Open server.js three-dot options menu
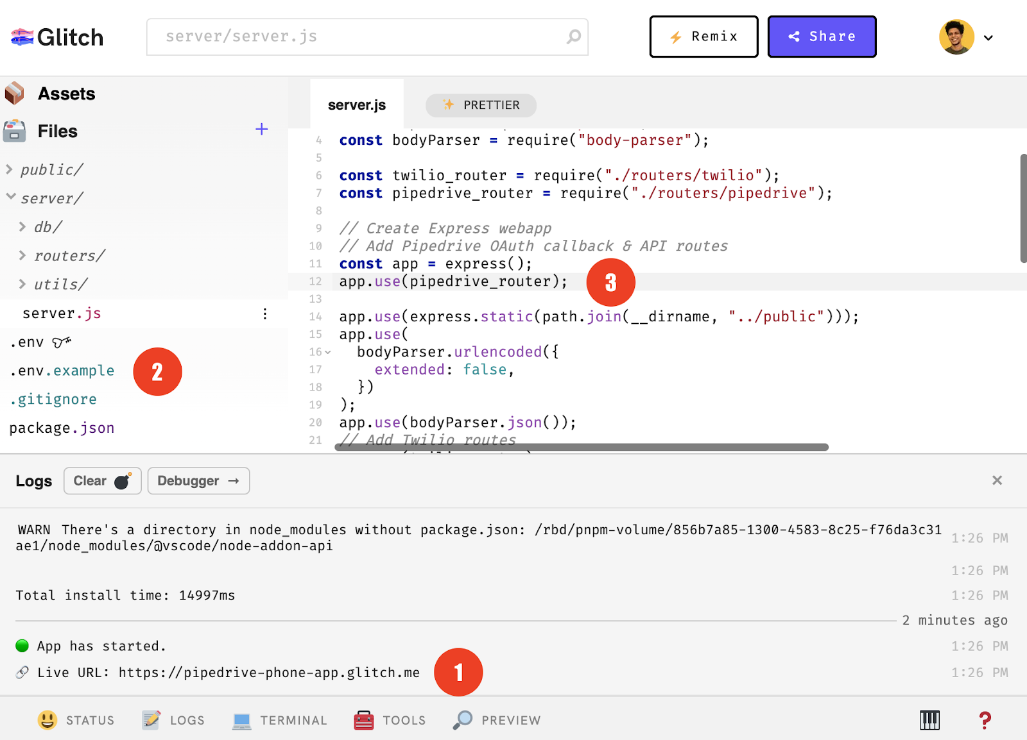The width and height of the screenshot is (1027, 740). coord(264,314)
